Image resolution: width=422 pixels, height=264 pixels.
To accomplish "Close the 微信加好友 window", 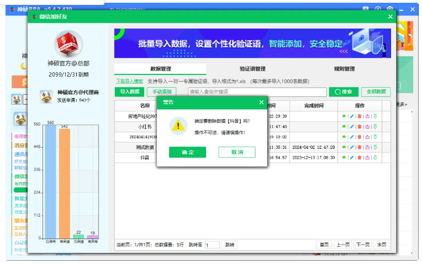I will coord(391,17).
